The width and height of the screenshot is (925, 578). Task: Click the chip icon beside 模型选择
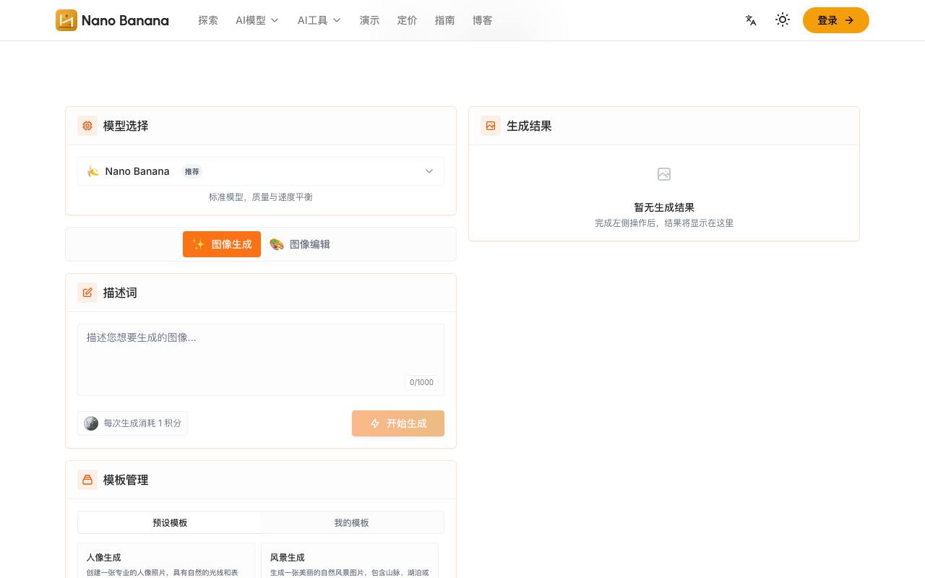coord(87,126)
